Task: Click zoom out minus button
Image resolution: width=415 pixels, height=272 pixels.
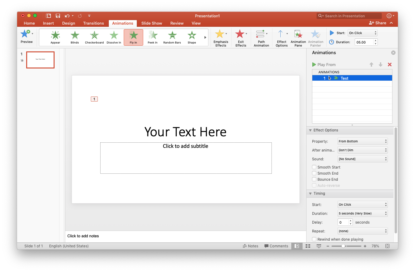Action: tap(328, 246)
